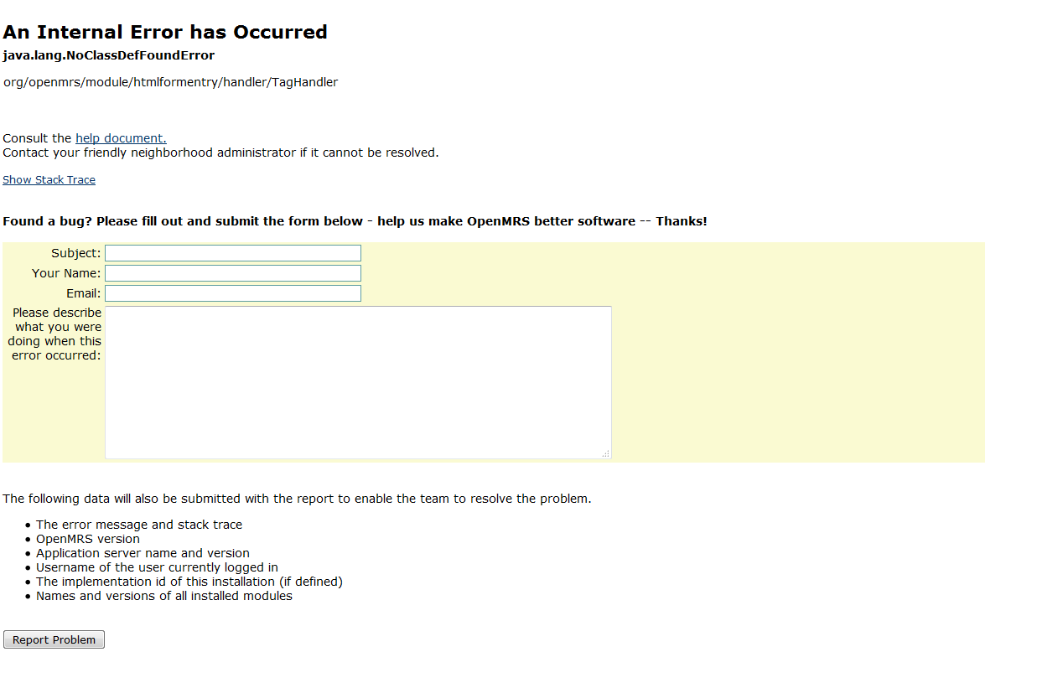Click the text area resize grip
The width and height of the screenshot is (1037, 683).
tap(605, 453)
